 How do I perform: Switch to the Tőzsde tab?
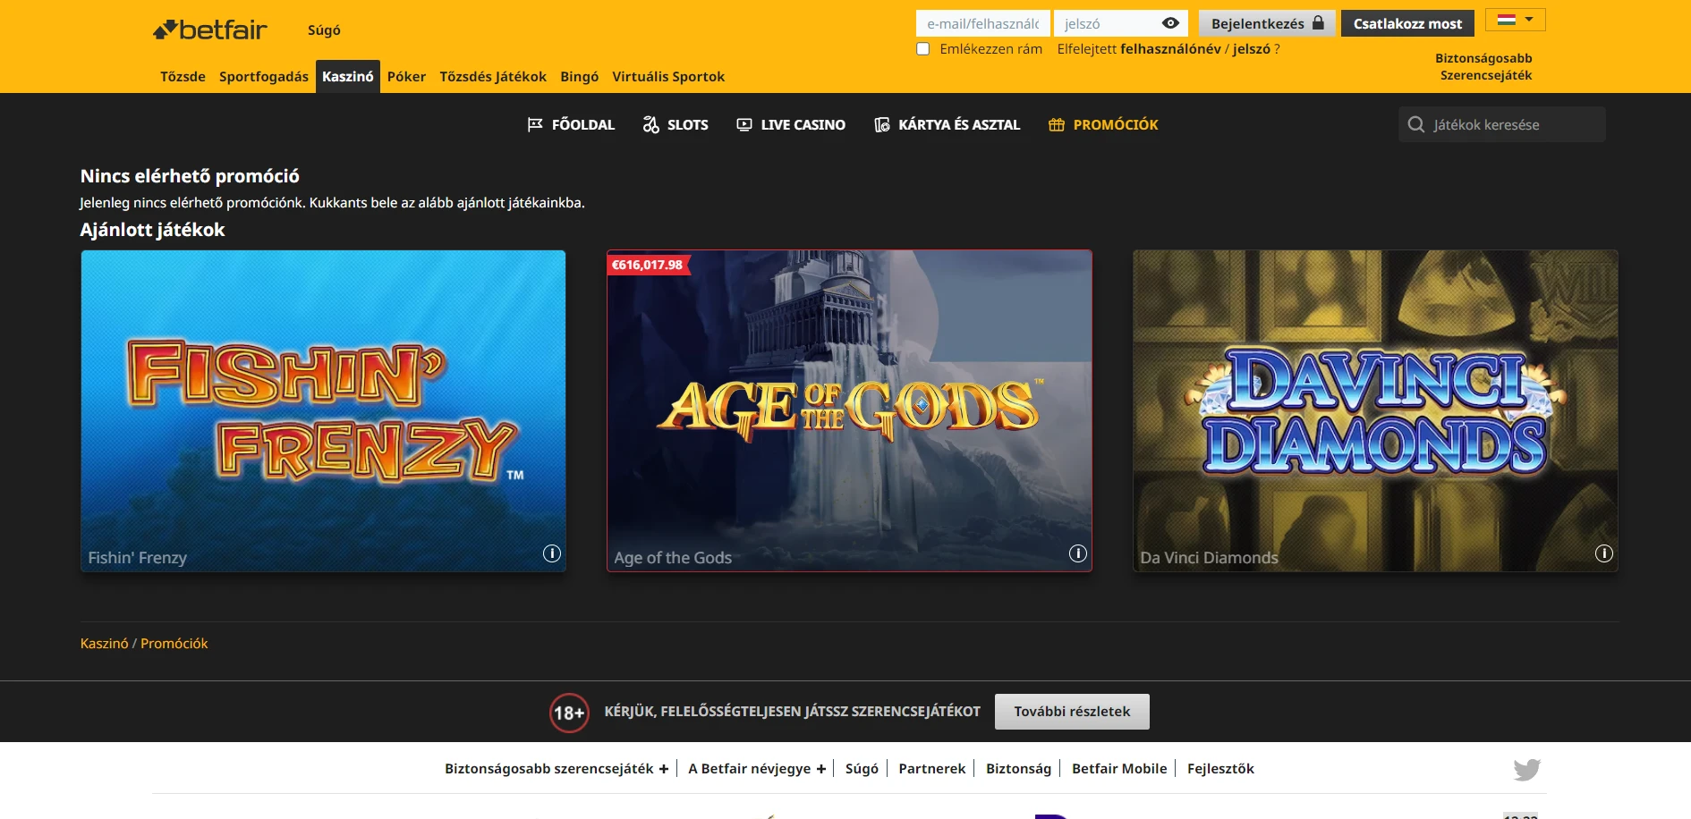coord(183,77)
